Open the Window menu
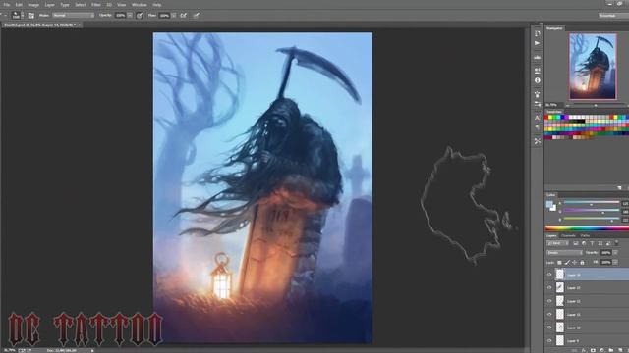The image size is (629, 353). tap(140, 5)
